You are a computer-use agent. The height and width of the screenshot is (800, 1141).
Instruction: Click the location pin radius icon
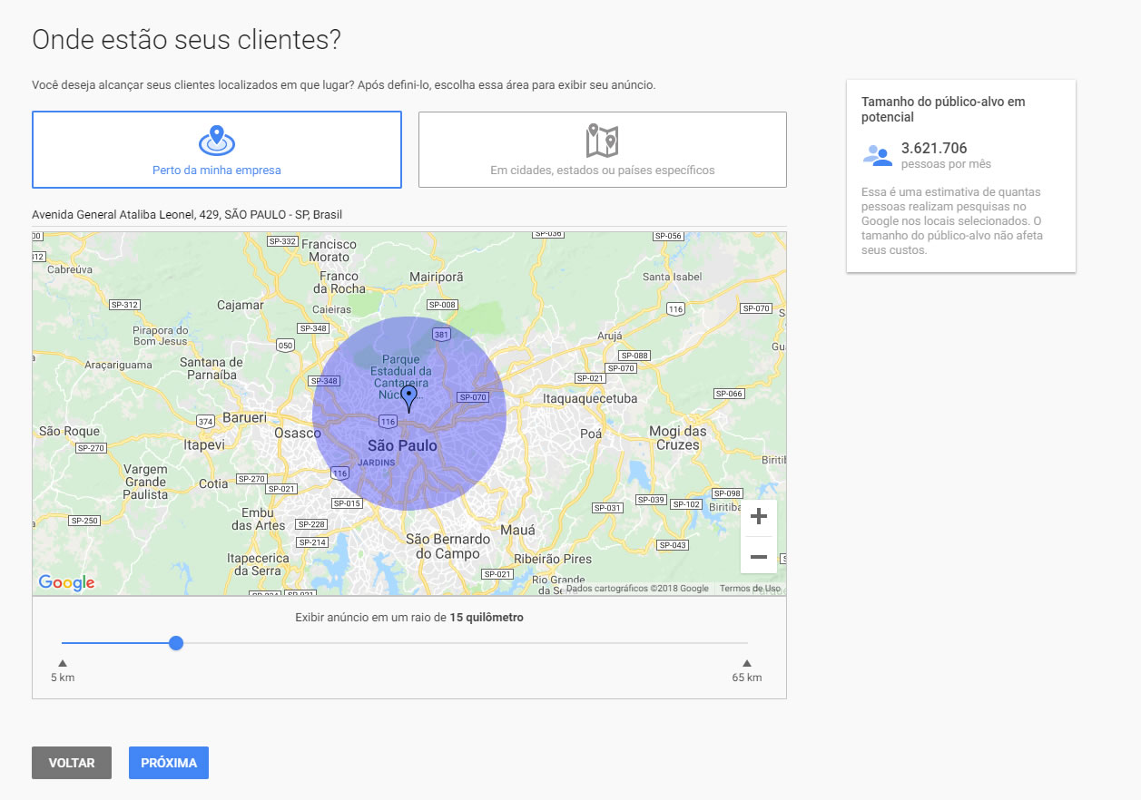tap(217, 140)
